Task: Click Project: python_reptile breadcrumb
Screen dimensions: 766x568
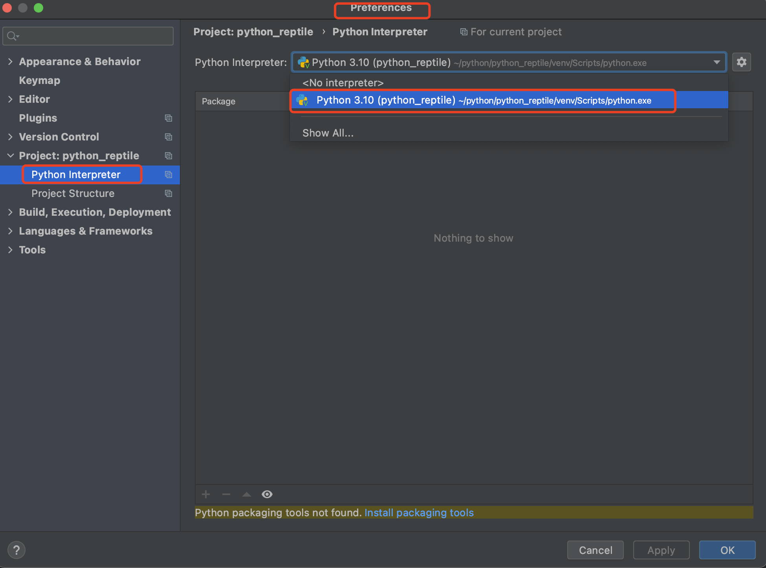Action: tap(253, 32)
